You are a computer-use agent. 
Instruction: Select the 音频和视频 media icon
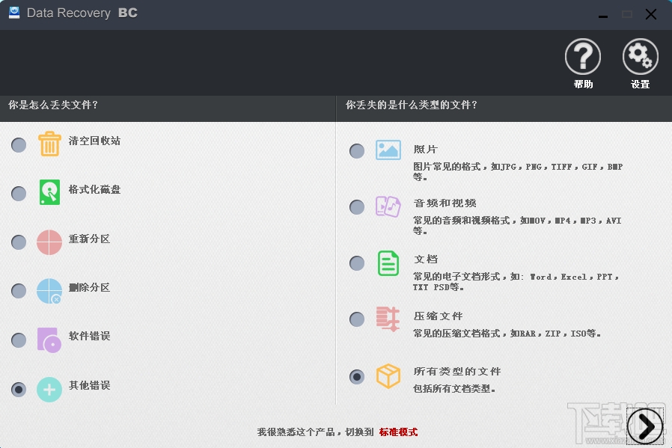(x=388, y=206)
